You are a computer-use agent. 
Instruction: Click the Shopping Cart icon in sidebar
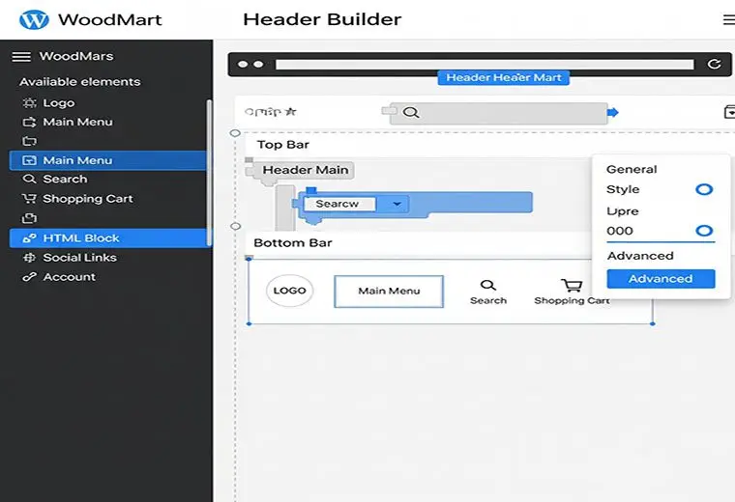(29, 199)
